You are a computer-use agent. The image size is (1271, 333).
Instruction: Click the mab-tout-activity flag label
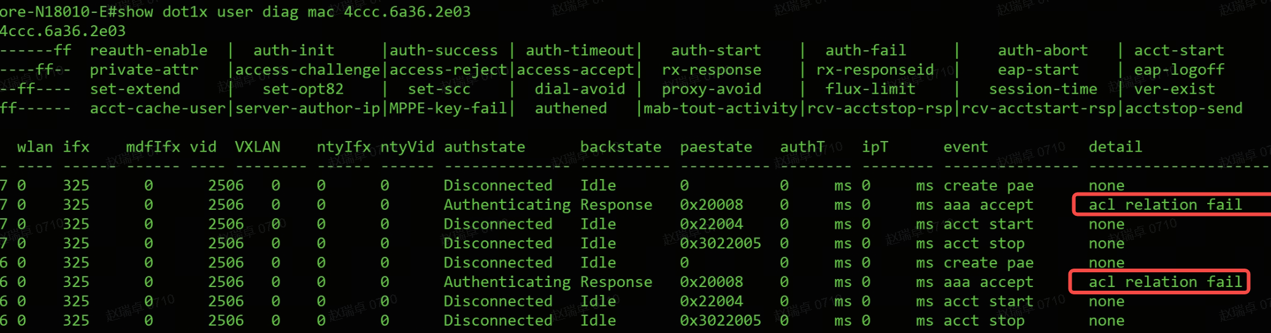pyautogui.click(x=720, y=109)
